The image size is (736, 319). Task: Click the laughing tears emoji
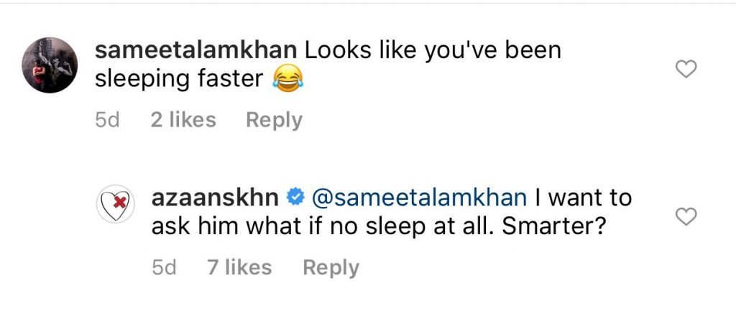click(287, 78)
